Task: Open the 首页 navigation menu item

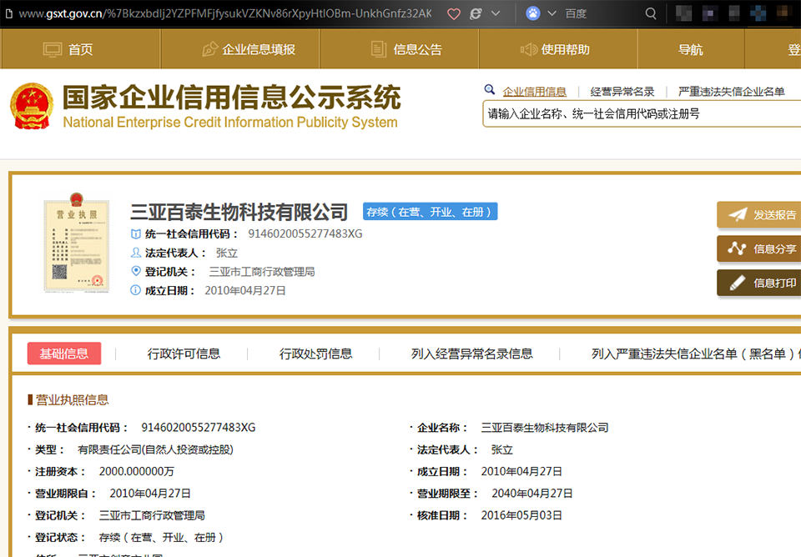Action: tap(81, 49)
